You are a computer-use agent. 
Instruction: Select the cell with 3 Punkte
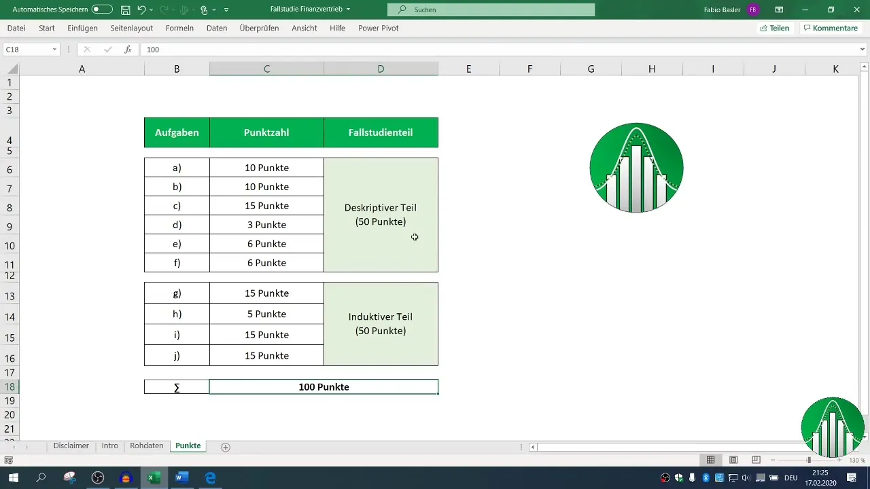(x=266, y=225)
